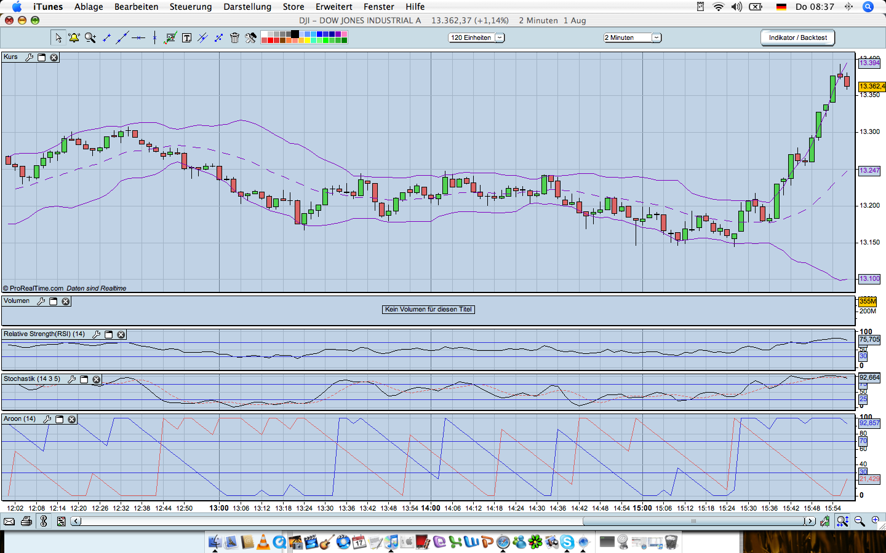Screen dimensions: 886x553
Task: Select the long trend line drawing tool
Action: 122,37
